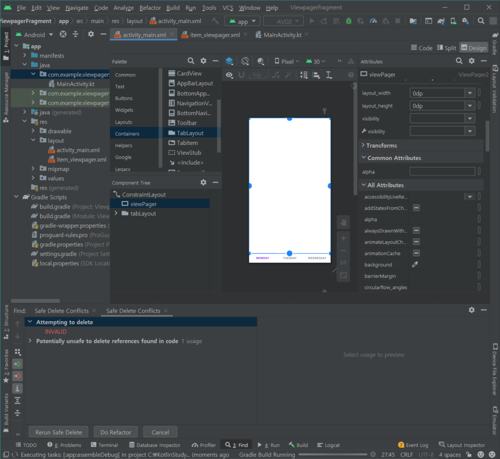Screen dimensions: 500x459
Task: Toggle show read access arrow in Find panel
Action: [17, 364]
